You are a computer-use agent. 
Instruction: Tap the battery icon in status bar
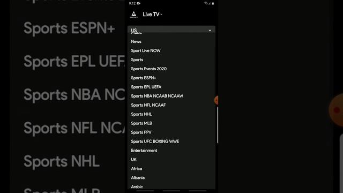[x=213, y=4]
